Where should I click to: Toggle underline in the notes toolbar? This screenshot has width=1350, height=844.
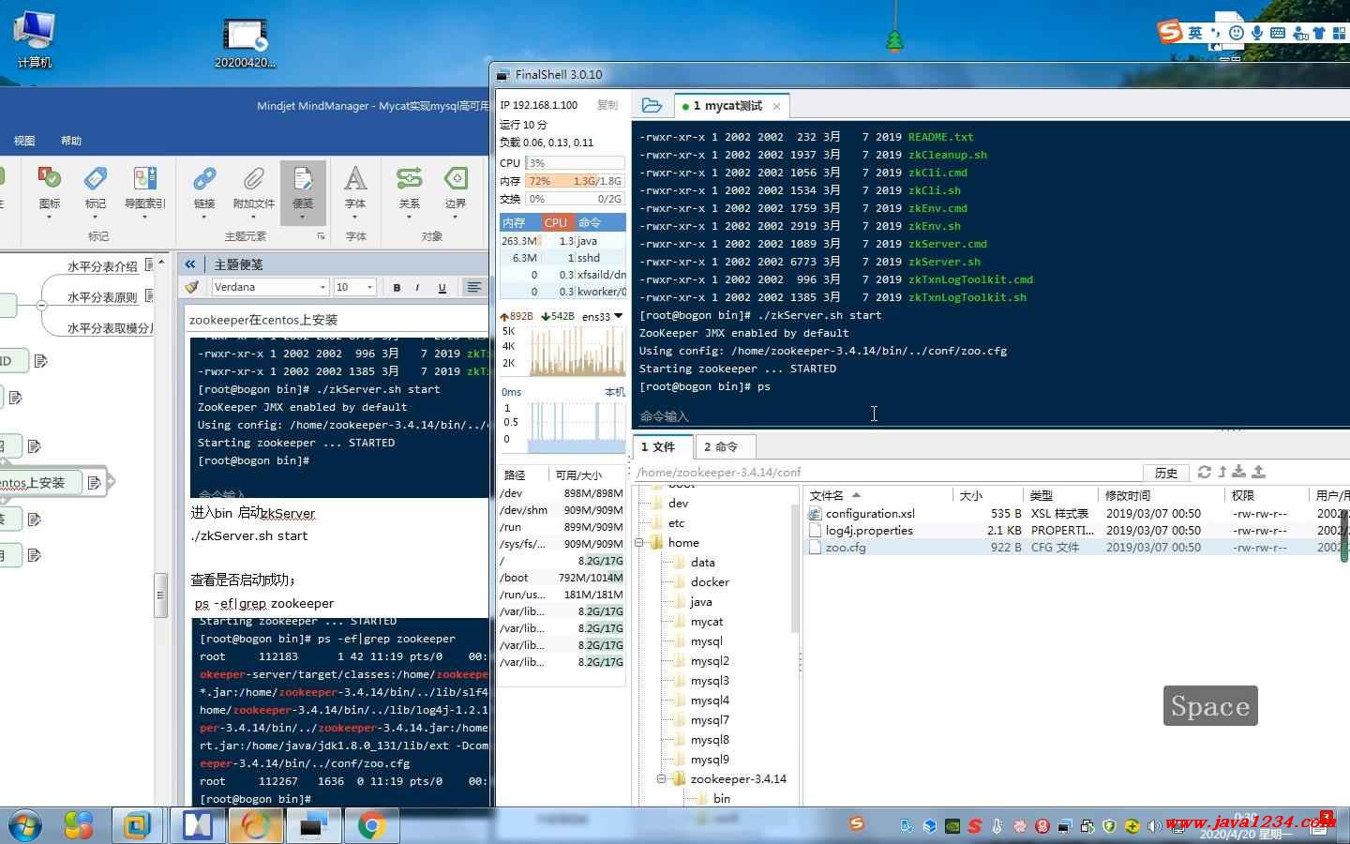pyautogui.click(x=442, y=287)
